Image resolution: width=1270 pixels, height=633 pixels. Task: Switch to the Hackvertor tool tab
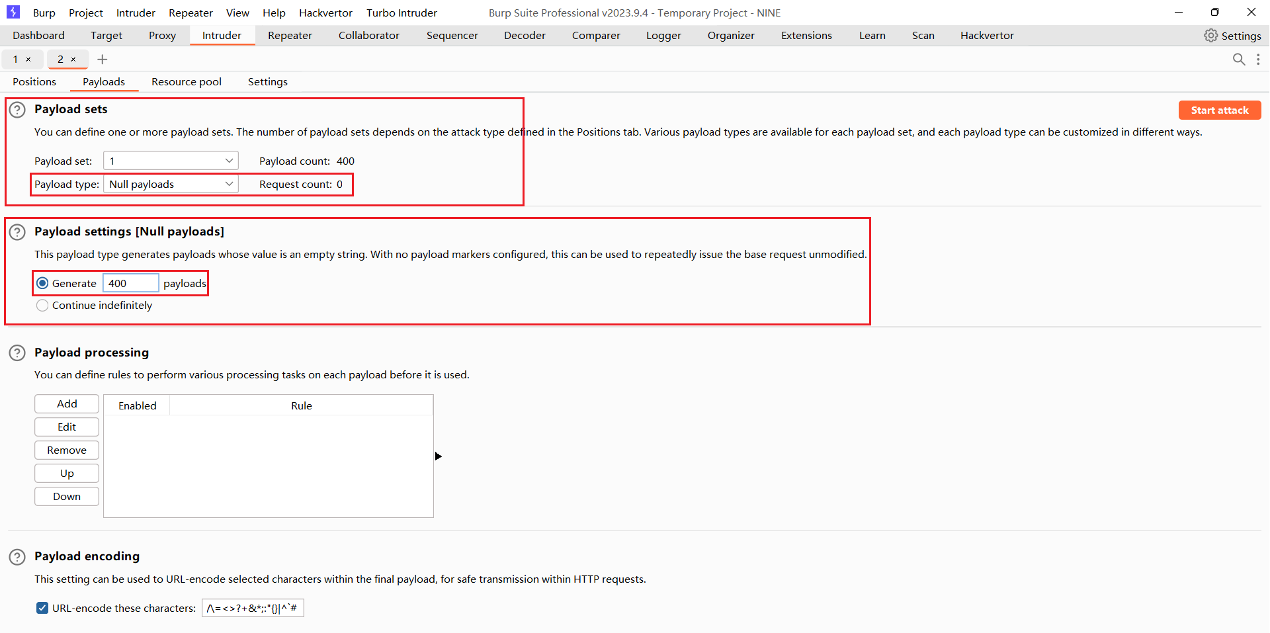987,36
